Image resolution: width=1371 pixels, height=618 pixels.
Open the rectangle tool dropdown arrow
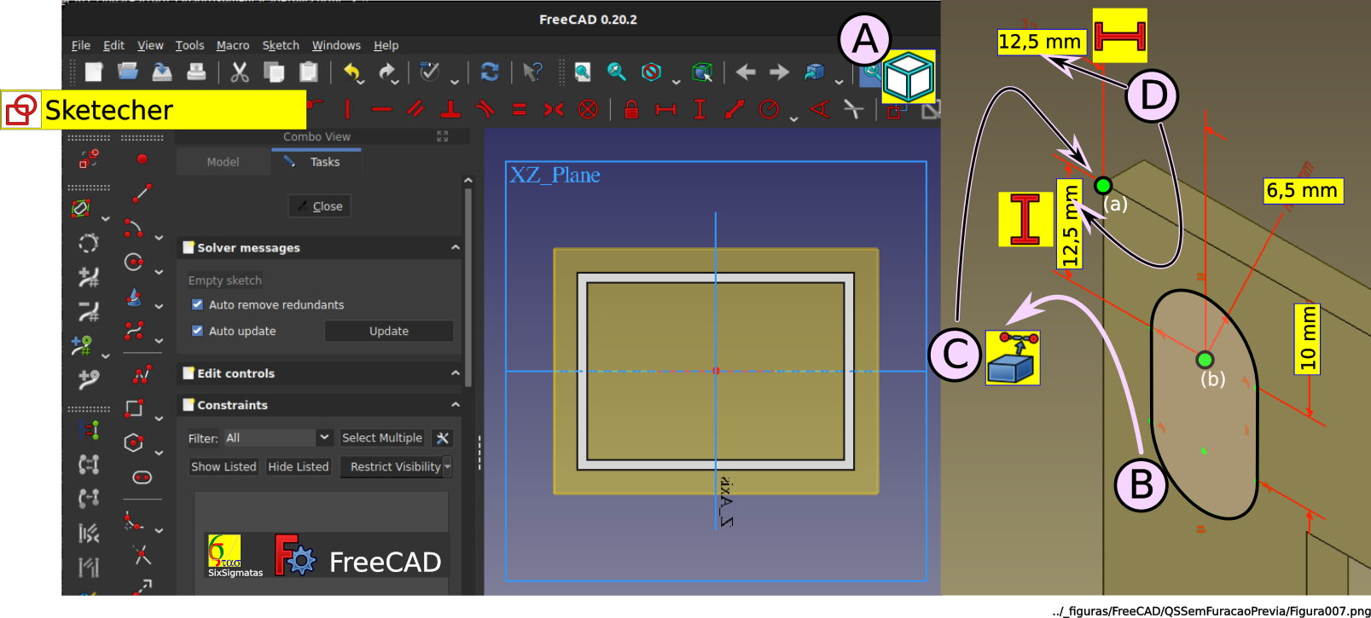pos(159,419)
